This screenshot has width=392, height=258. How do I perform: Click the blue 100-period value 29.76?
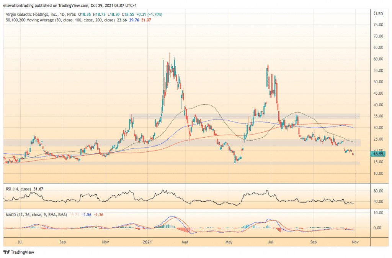pos(134,20)
